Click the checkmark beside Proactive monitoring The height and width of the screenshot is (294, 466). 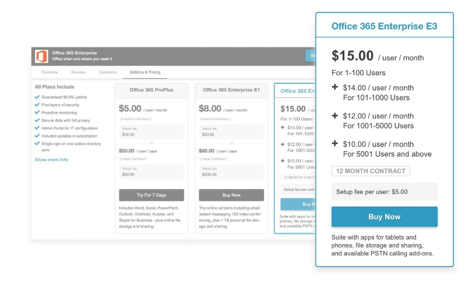[x=37, y=113]
